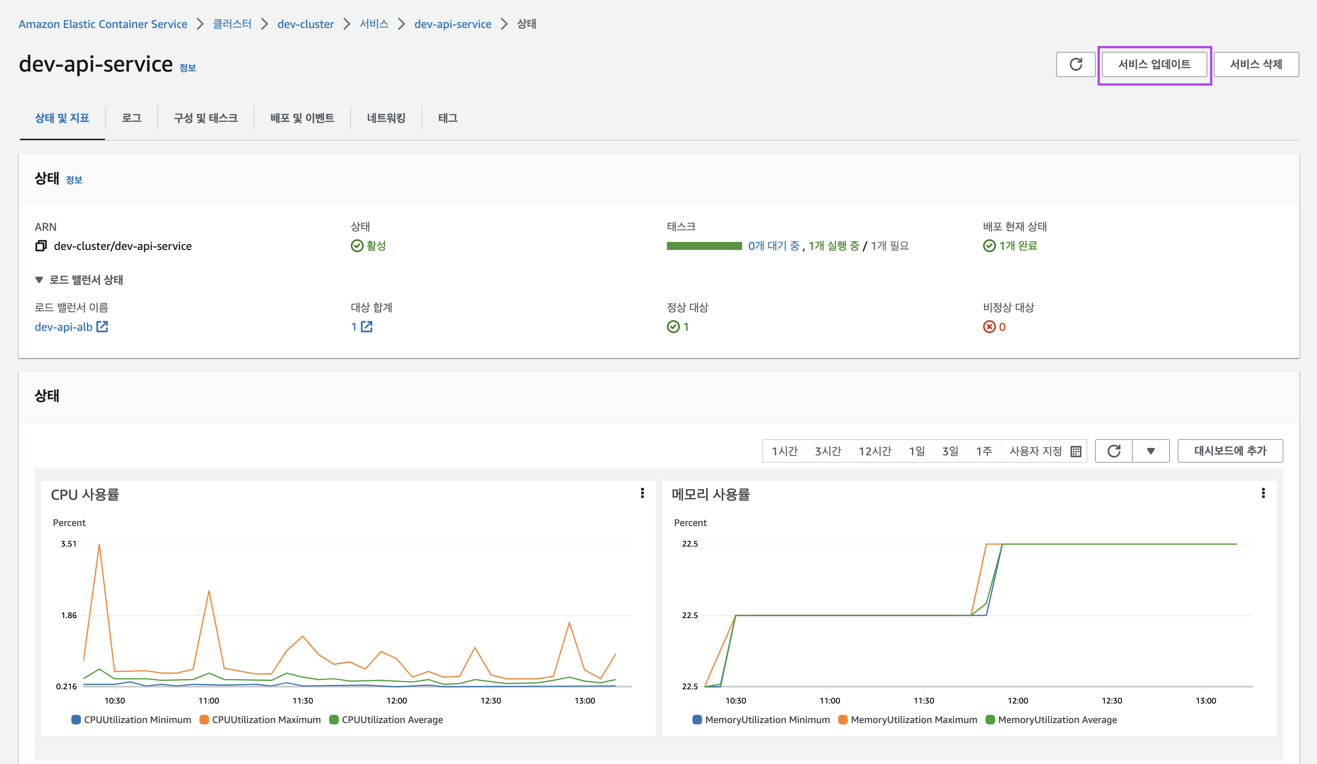Click the 1개 완료 deployment check icon

[989, 245]
